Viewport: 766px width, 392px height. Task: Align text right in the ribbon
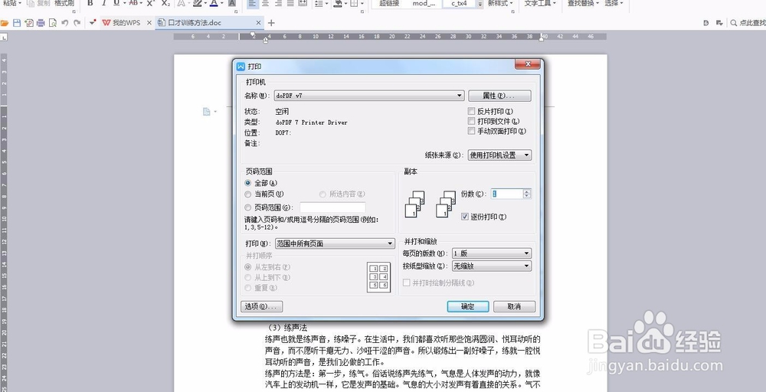pos(278,3)
